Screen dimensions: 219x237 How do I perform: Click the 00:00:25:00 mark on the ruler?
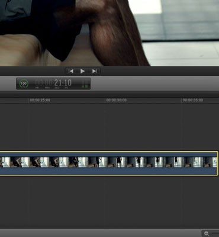click(40, 100)
